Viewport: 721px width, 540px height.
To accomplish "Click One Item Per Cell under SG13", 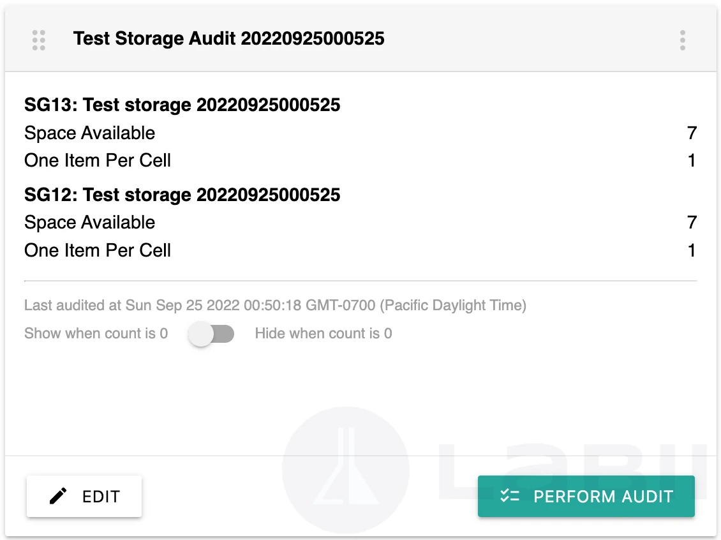I will tap(97, 160).
